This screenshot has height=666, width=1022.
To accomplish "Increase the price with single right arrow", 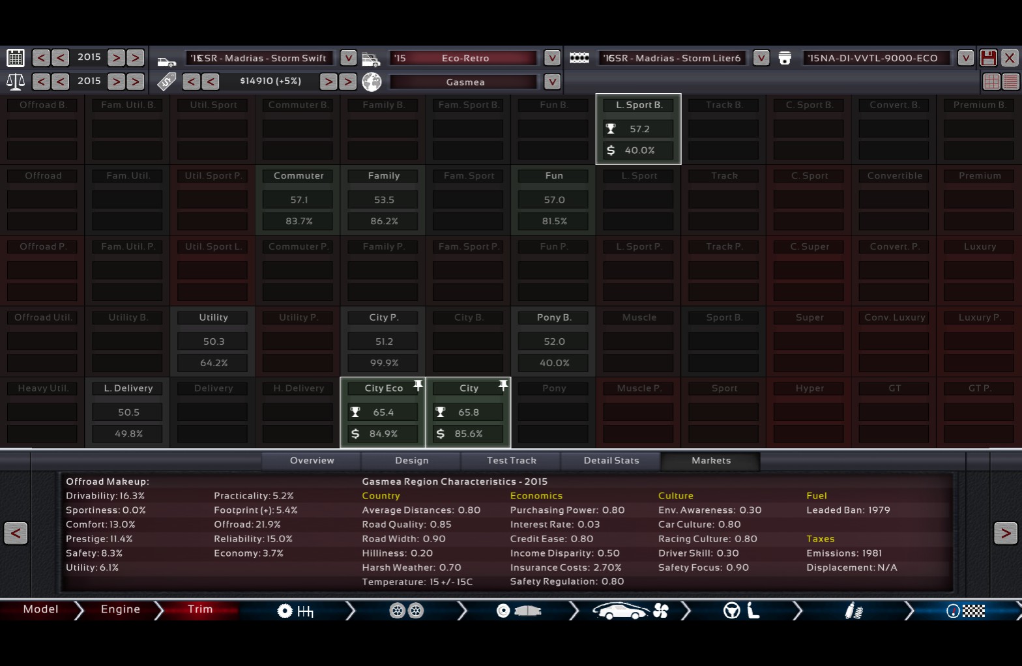I will (x=328, y=81).
